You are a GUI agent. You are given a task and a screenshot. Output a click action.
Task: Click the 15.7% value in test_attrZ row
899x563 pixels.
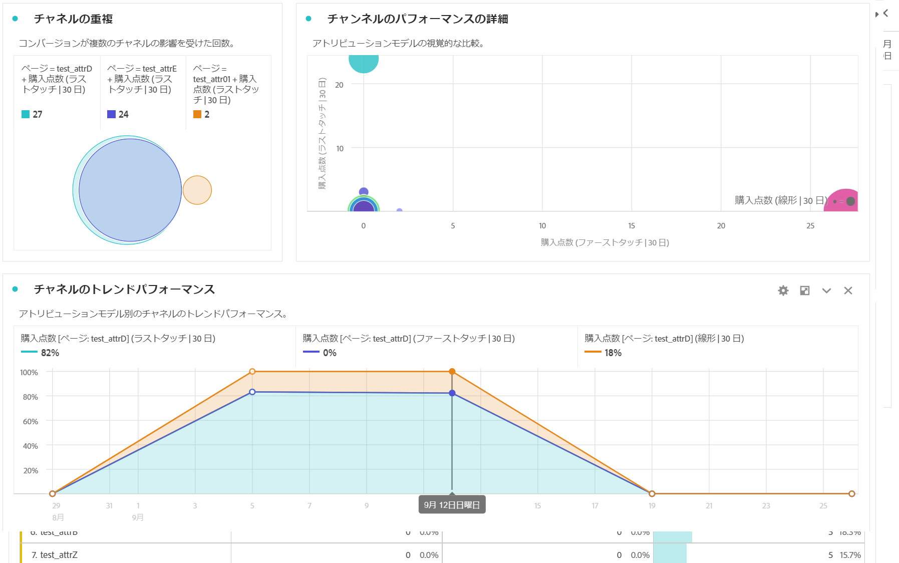coord(850,555)
